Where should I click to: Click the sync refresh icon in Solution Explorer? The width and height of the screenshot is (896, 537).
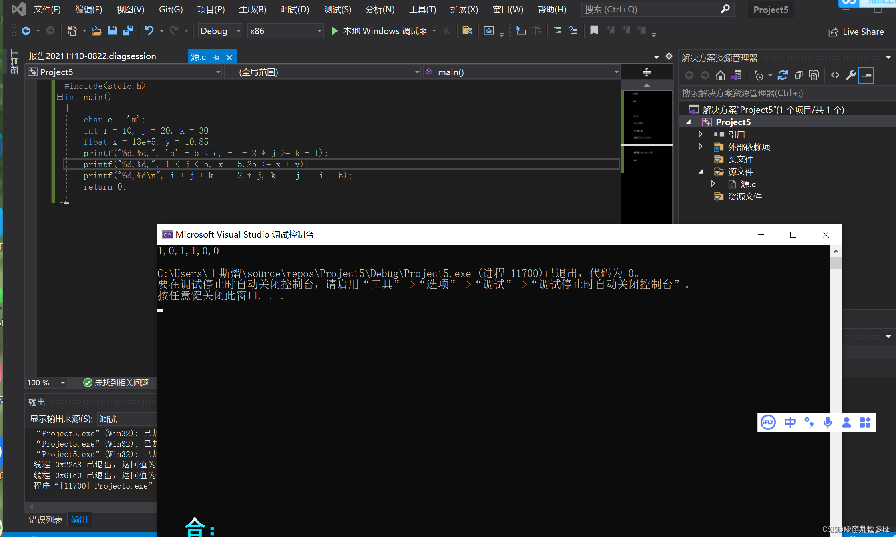[x=783, y=75]
